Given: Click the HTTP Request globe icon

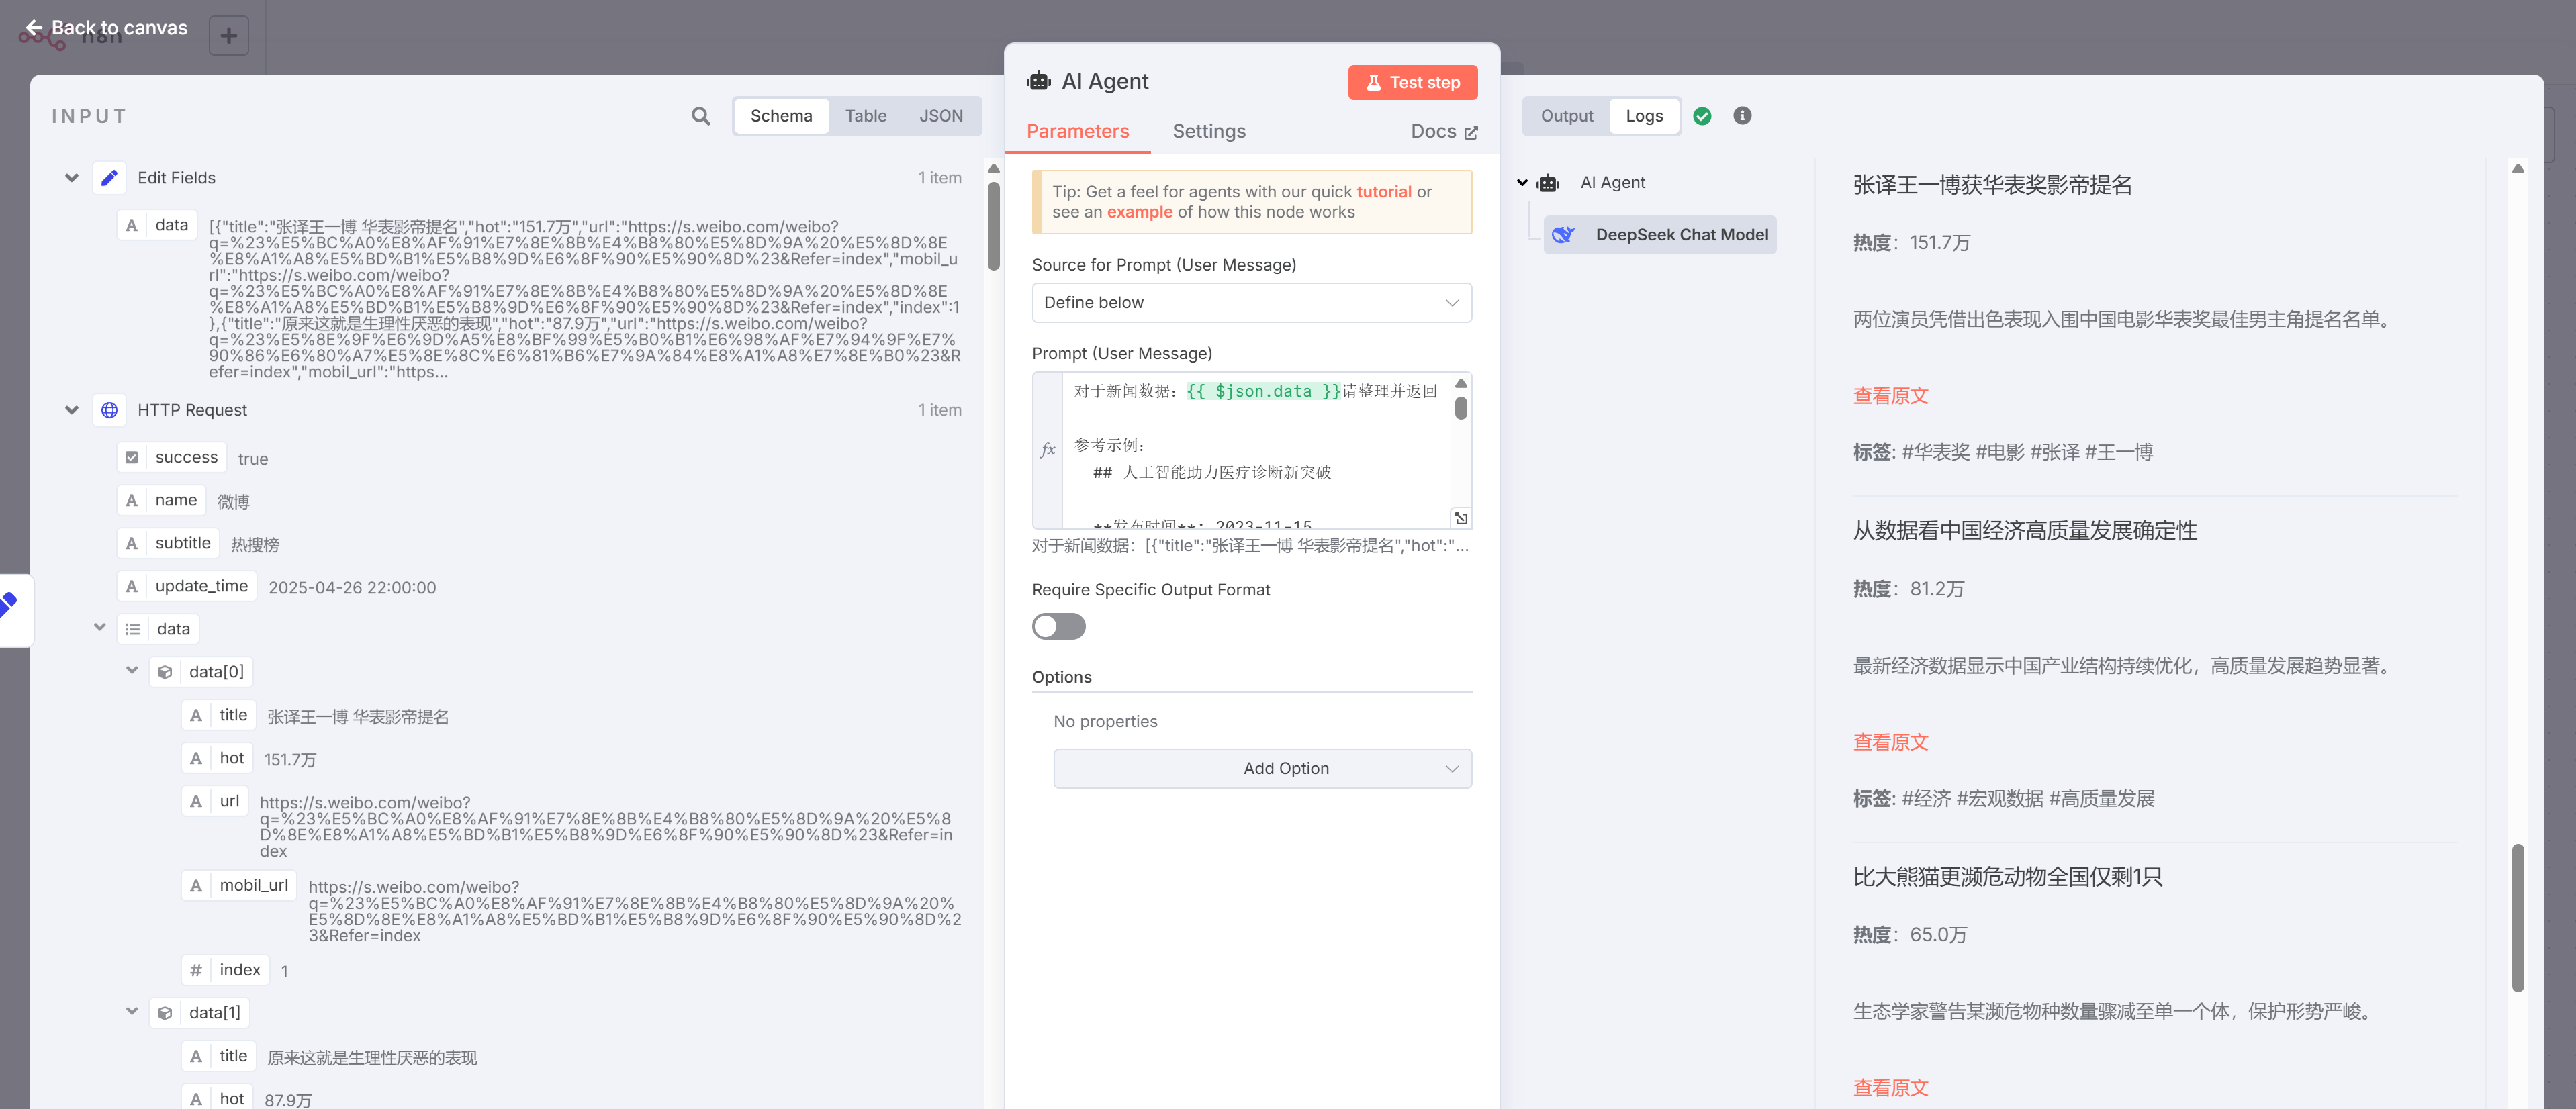Looking at the screenshot, I should [109, 410].
